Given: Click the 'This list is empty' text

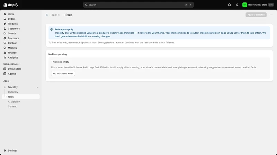Looking at the screenshot, I should [60, 62].
